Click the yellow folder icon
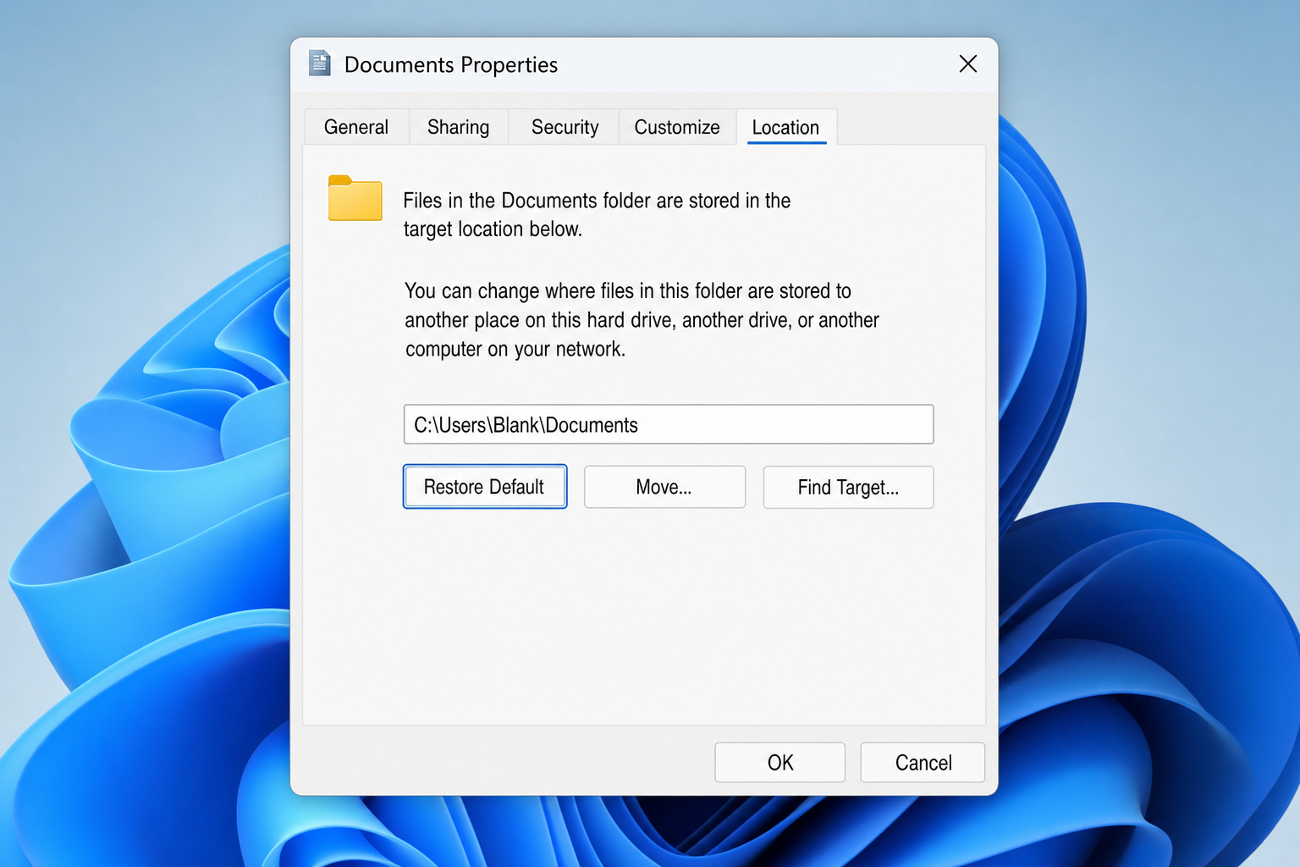The image size is (1300, 867). [355, 198]
